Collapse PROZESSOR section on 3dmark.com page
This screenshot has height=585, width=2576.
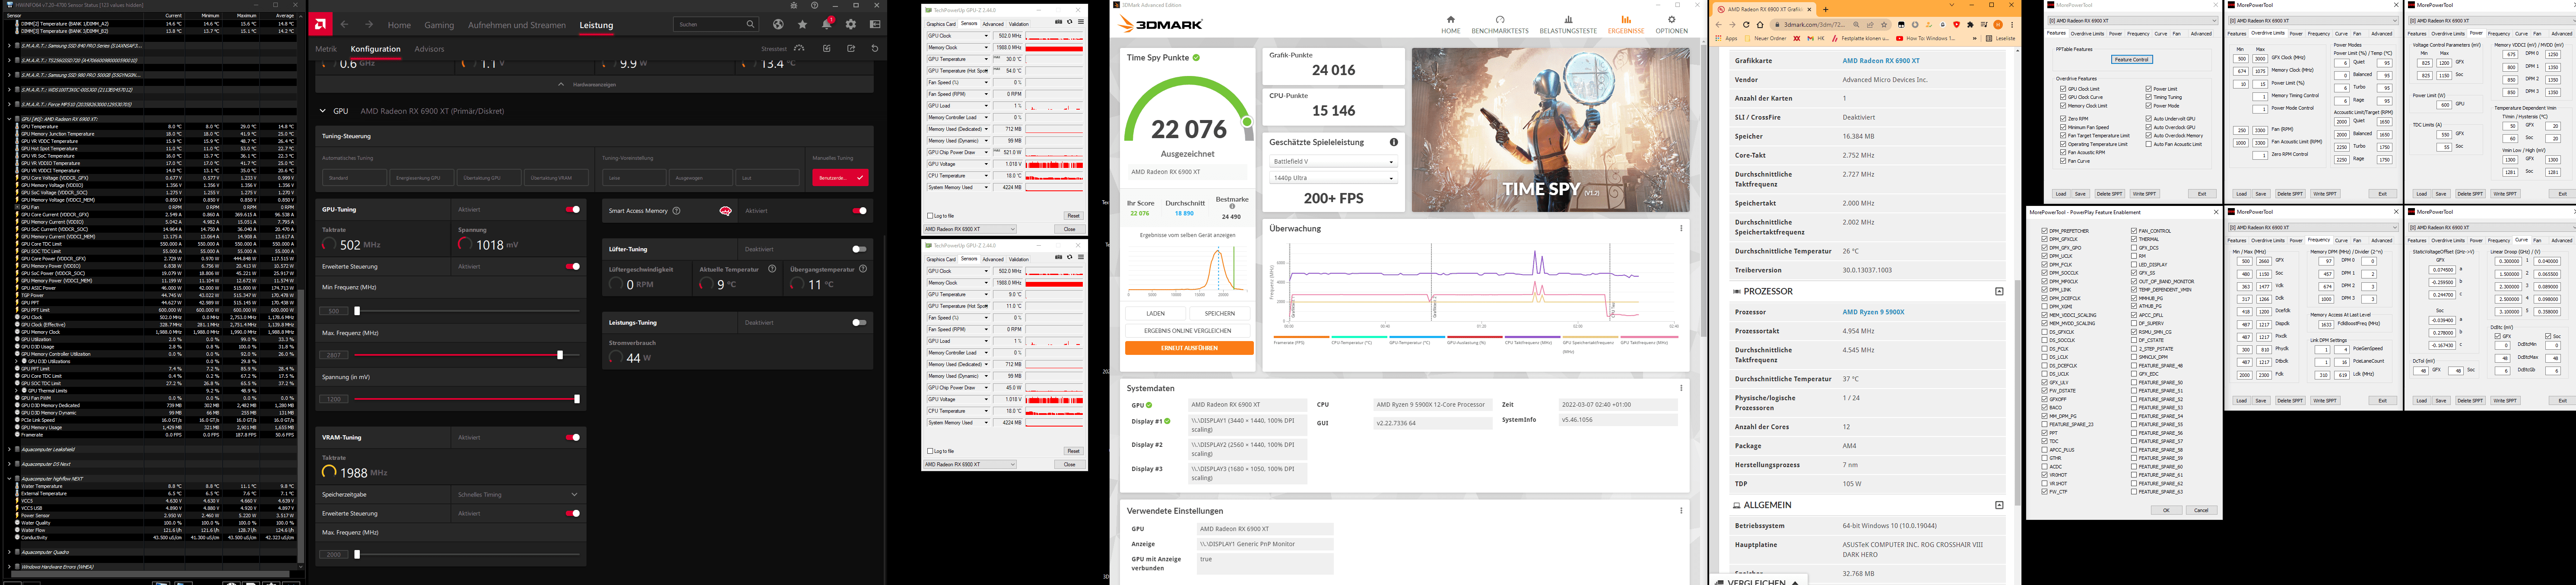point(1999,291)
